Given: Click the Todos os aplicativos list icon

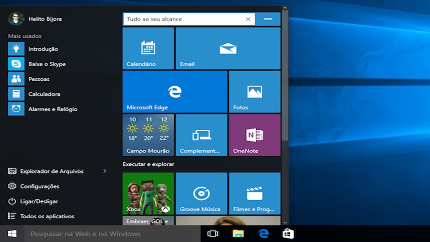Looking at the screenshot, I should point(12,216).
